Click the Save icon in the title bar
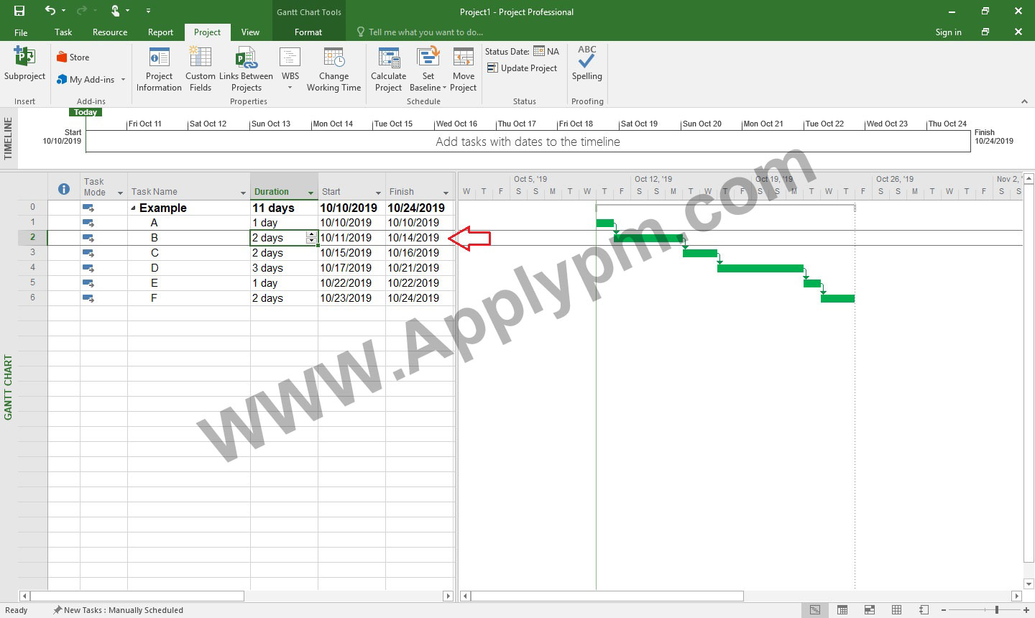The image size is (1035, 618). (x=19, y=11)
